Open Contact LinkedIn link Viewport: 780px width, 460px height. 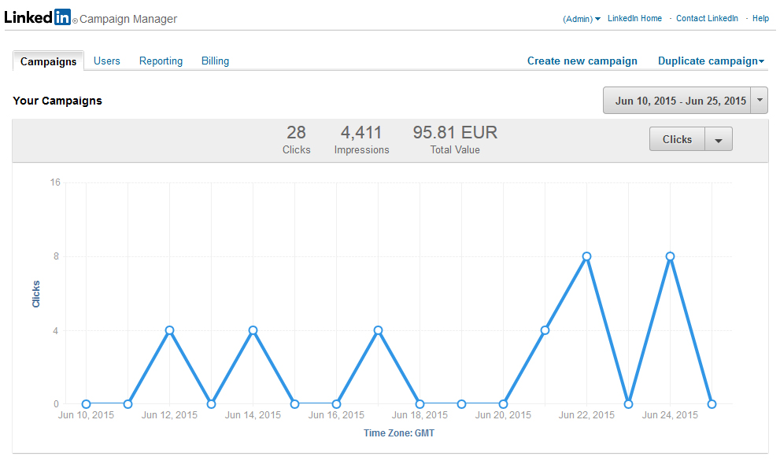tap(707, 18)
